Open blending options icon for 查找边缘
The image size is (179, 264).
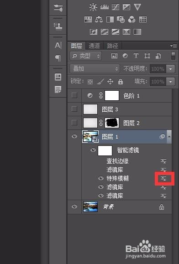tap(163, 161)
